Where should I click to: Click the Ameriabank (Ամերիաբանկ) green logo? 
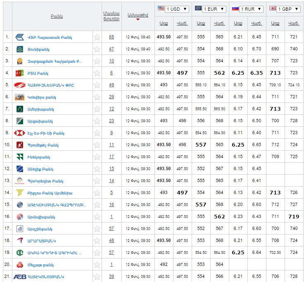19,109
